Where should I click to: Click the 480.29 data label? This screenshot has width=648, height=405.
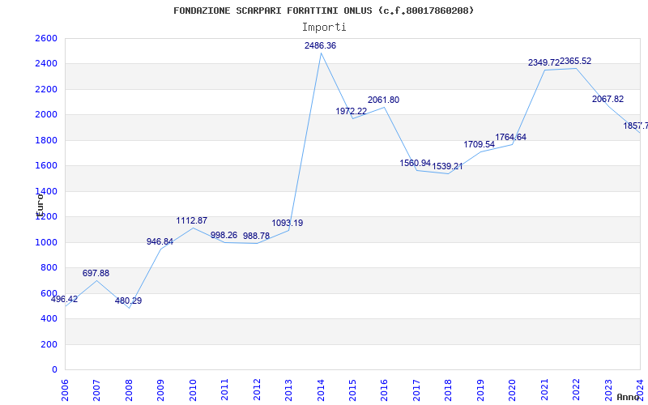tap(128, 301)
